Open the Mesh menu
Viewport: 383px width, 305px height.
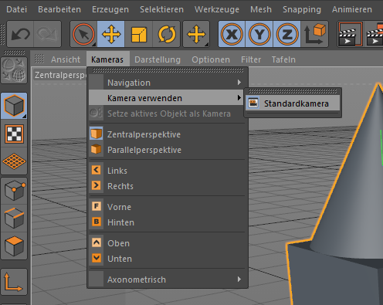(261, 9)
